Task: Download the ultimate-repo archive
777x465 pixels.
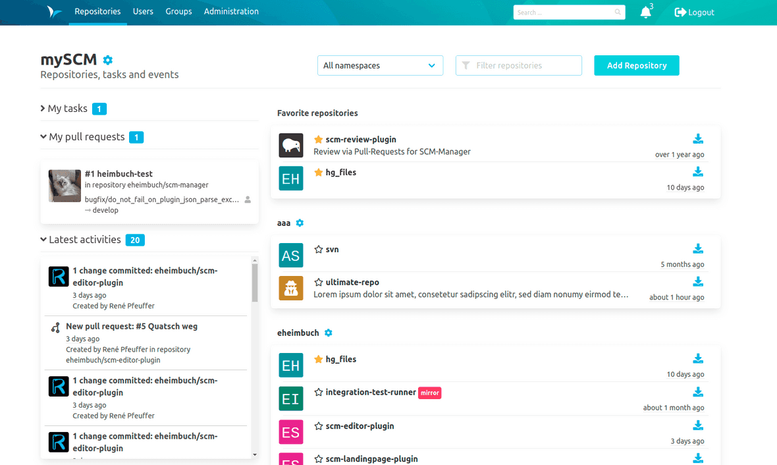Action: 698,281
